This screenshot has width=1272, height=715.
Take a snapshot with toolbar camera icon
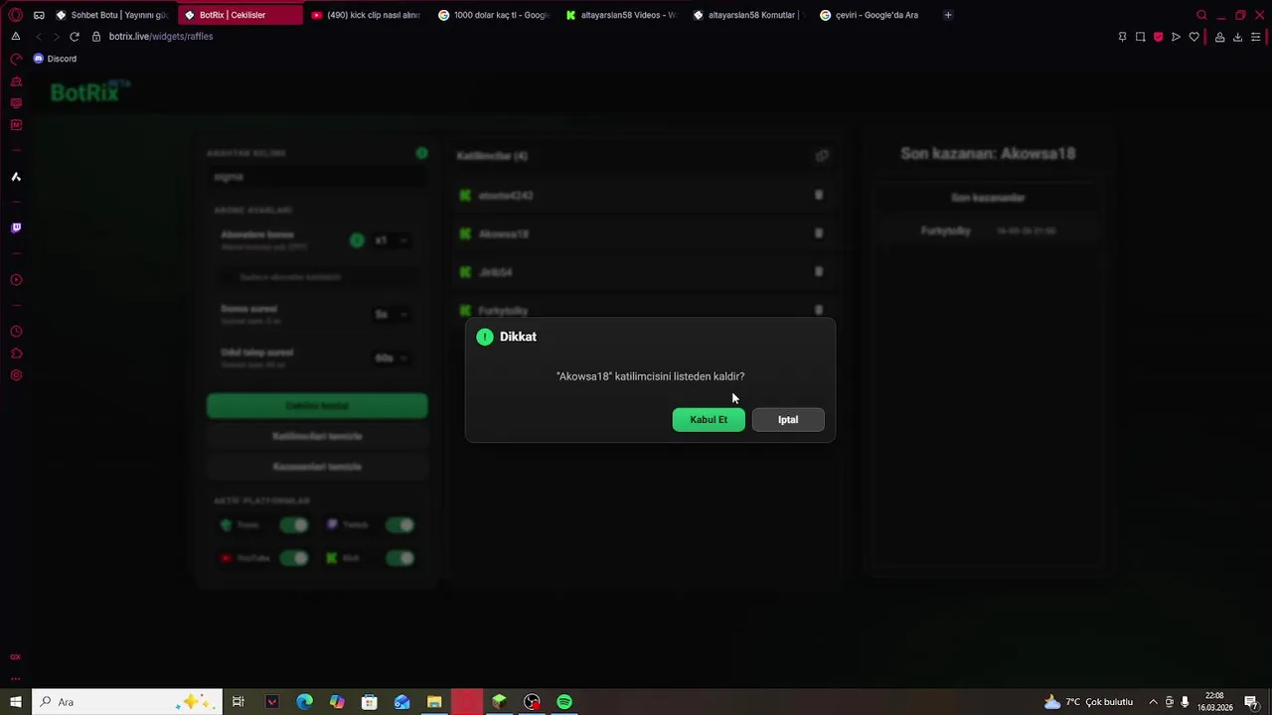click(1140, 37)
